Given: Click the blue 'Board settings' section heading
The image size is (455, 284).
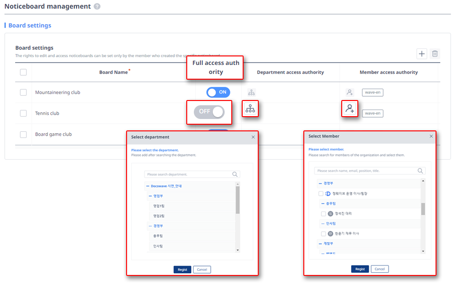Looking at the screenshot, I should click(29, 26).
